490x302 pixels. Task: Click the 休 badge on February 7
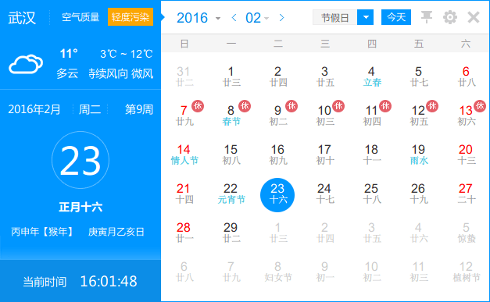click(x=198, y=106)
